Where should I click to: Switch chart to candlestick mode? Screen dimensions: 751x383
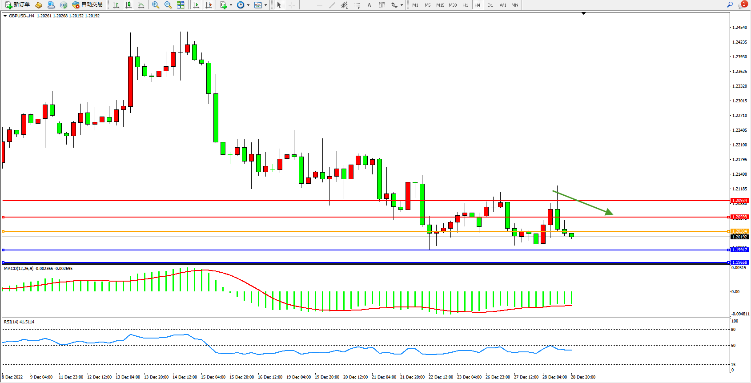click(x=129, y=5)
